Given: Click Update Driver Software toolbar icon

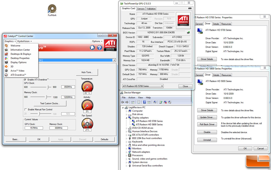Looking at the screenshot, I should tap(161, 102).
